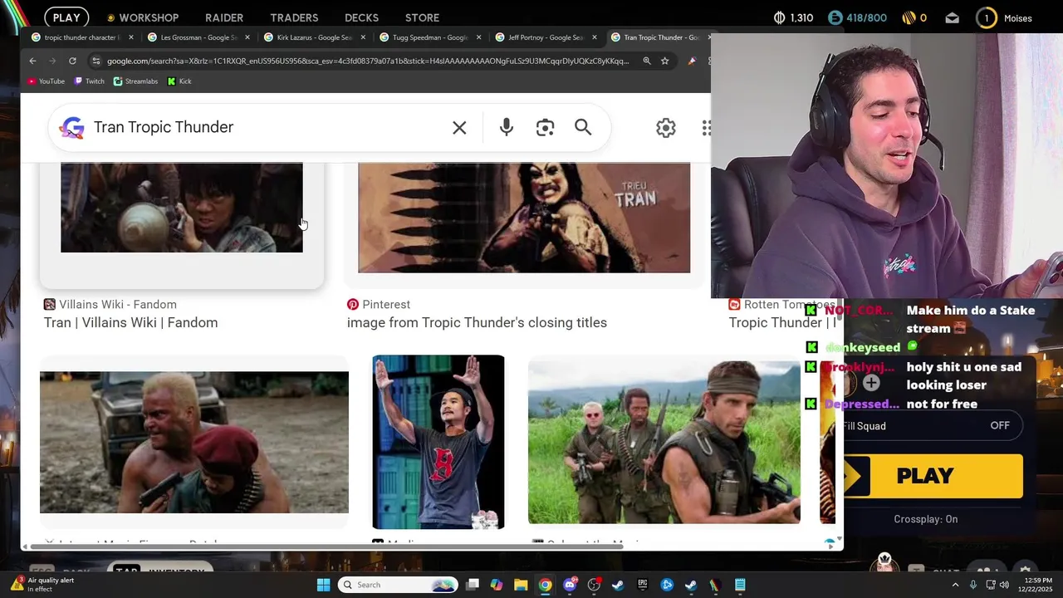The image size is (1063, 598).
Task: Open File Explorer on the taskbar
Action: point(521,585)
